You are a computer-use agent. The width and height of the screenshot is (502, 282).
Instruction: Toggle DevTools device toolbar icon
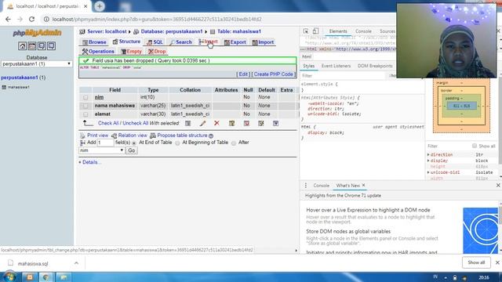click(x=315, y=31)
